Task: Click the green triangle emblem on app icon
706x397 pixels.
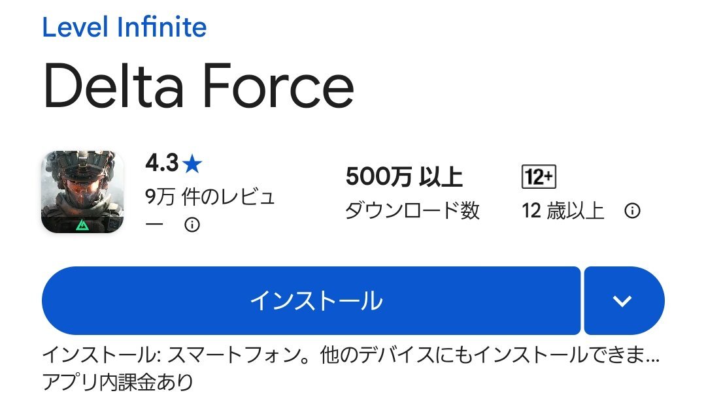Action: click(82, 225)
